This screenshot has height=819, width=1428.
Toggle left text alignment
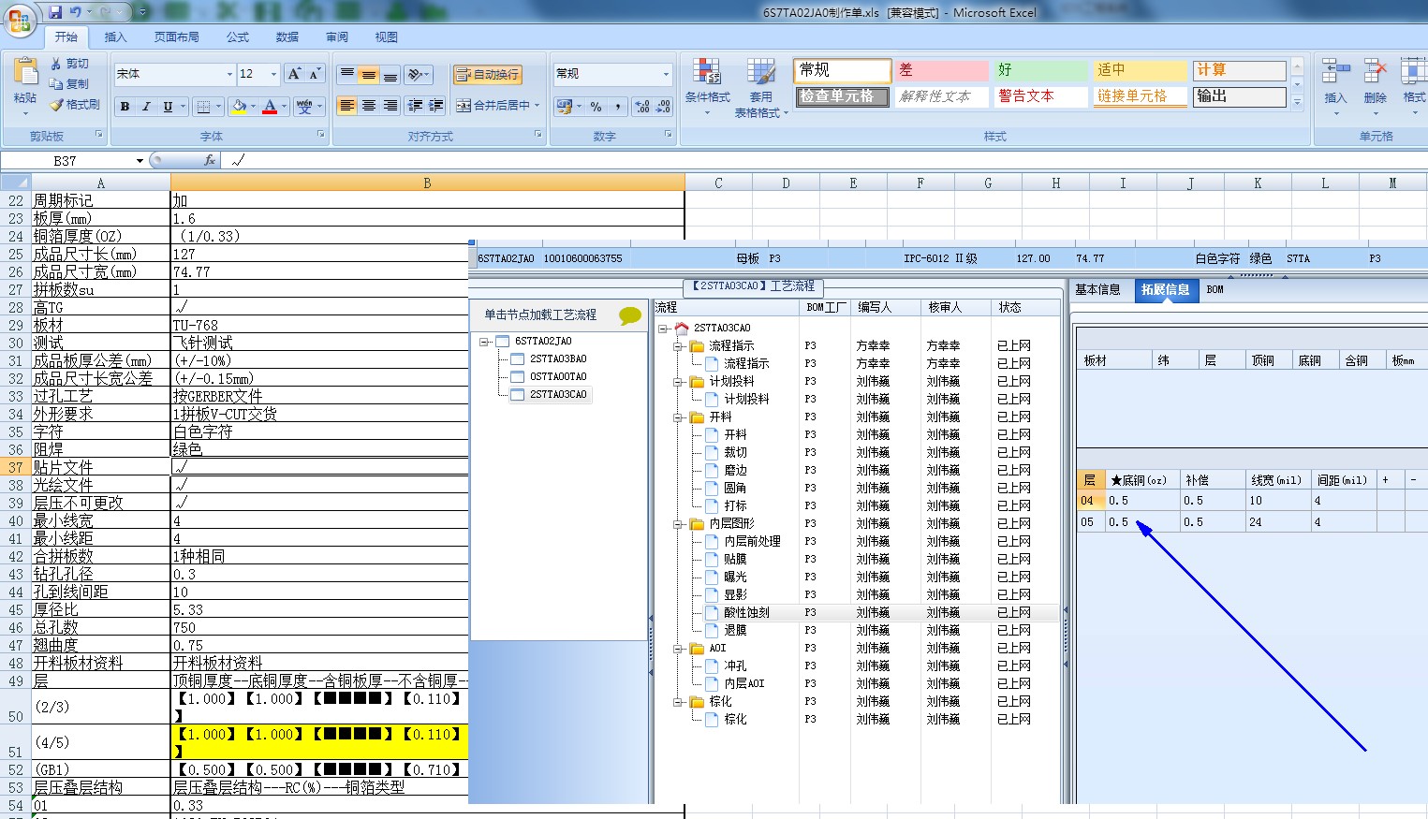point(347,106)
